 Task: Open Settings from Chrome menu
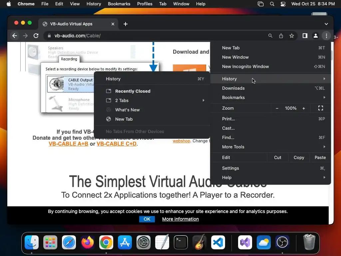270,168
